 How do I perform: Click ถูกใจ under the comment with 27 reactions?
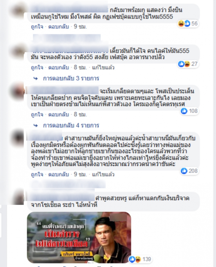(x=37, y=68)
